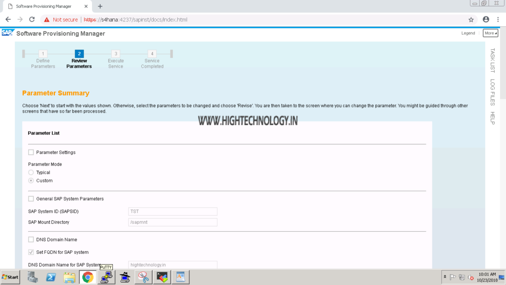
Task: Open the terminal-with-blocks taskbar app
Action: [162, 277]
